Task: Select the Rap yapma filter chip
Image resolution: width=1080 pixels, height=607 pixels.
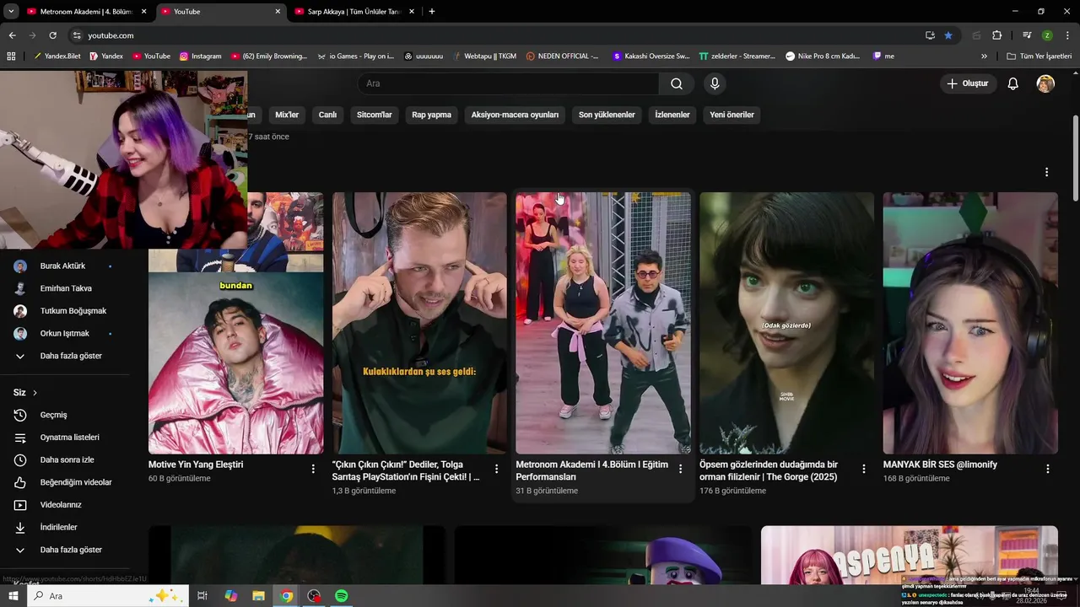Action: pyautogui.click(x=431, y=115)
